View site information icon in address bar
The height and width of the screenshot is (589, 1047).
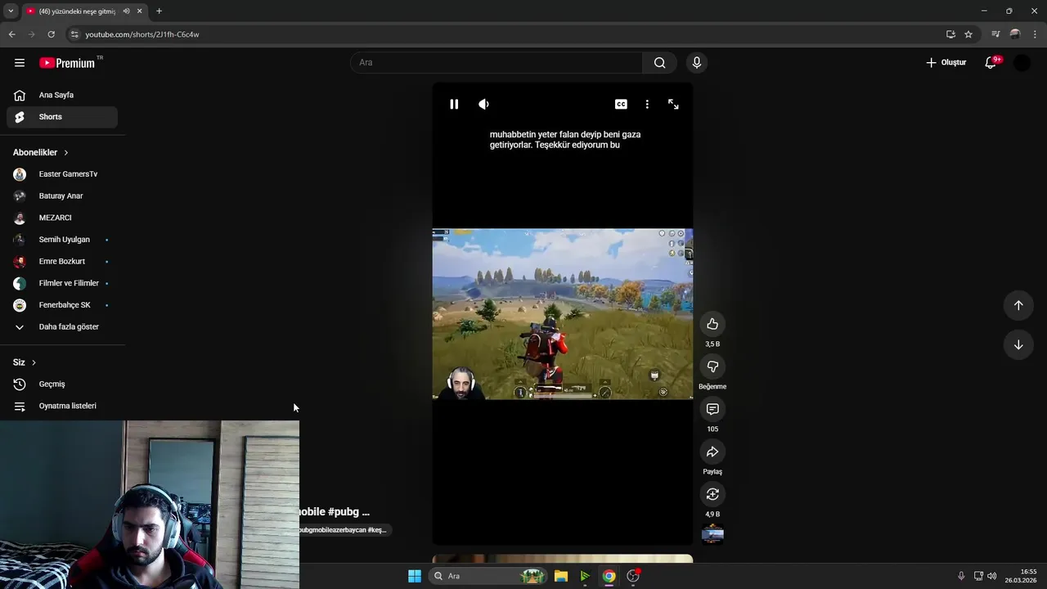74,34
